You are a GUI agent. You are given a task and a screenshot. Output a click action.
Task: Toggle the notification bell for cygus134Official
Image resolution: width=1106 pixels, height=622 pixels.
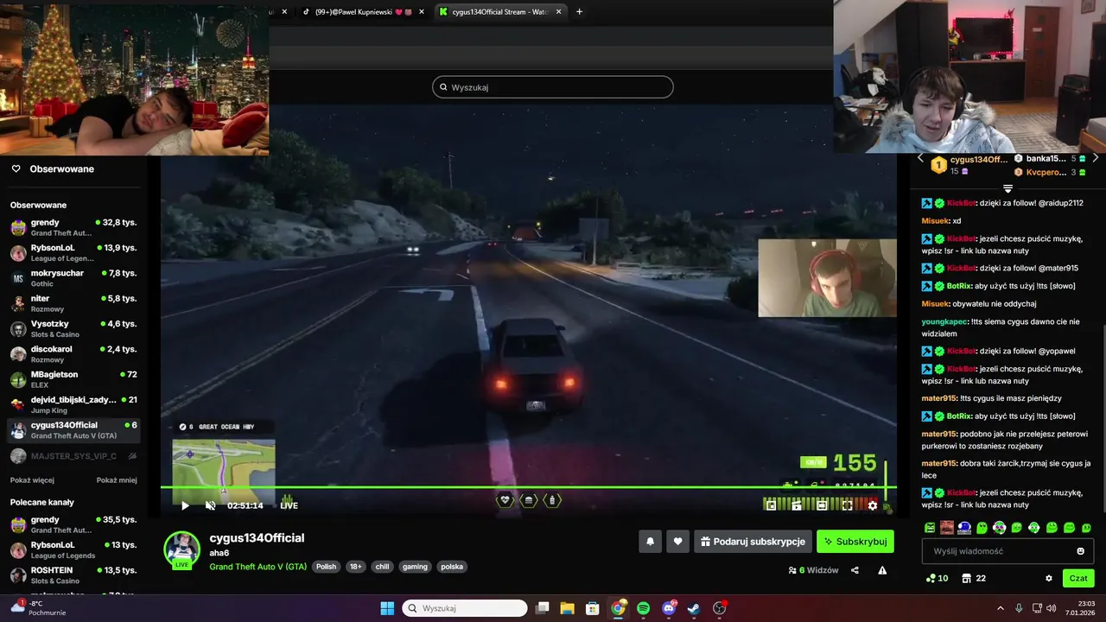(650, 542)
